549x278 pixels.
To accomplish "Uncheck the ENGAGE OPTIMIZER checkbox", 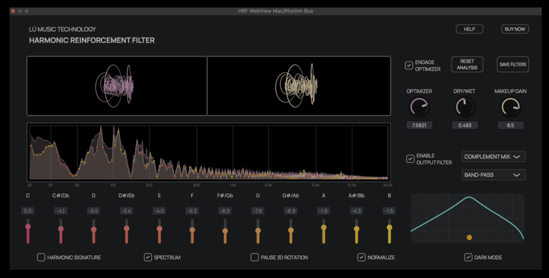I will [x=409, y=65].
